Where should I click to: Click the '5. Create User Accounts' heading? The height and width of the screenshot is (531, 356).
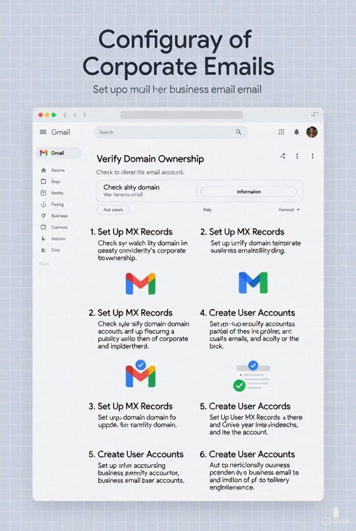coord(136,454)
